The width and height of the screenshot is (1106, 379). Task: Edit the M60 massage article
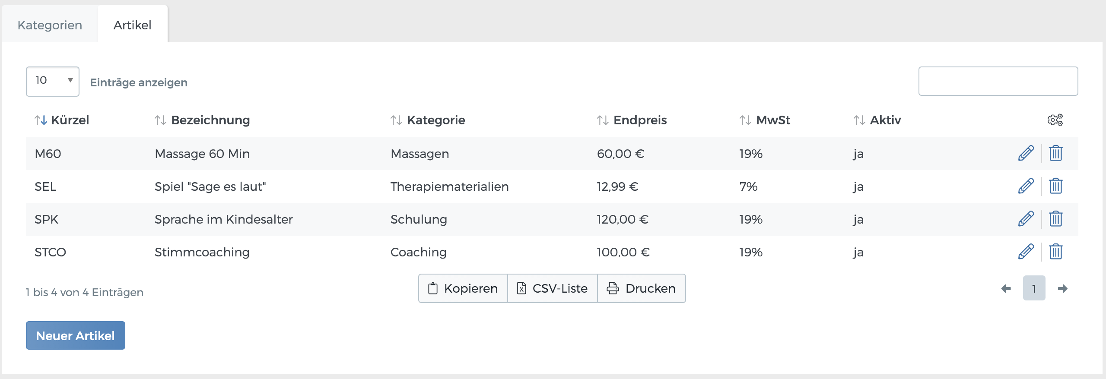(x=1026, y=153)
